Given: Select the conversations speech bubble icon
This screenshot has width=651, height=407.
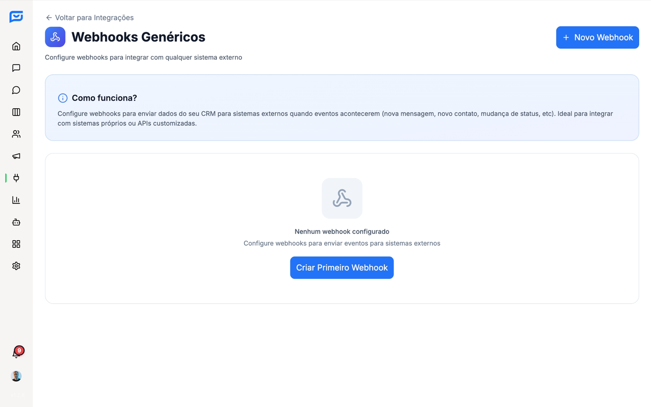Looking at the screenshot, I should pos(16,90).
